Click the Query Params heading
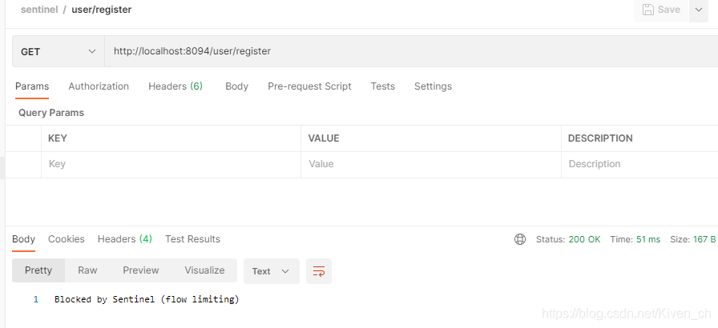Screen dimensions: 718x328 coord(51,113)
